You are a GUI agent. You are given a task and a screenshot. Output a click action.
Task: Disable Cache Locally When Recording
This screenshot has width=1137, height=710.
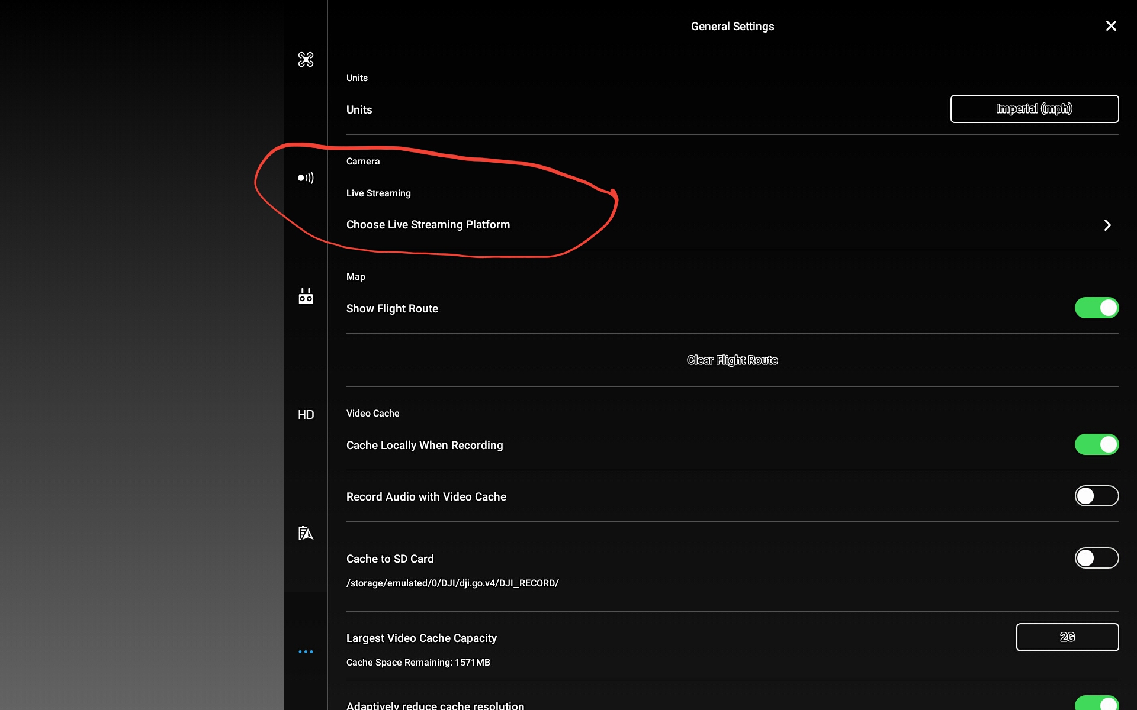[x=1096, y=444]
